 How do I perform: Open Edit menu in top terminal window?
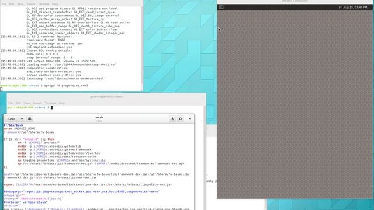coord(12,4)
